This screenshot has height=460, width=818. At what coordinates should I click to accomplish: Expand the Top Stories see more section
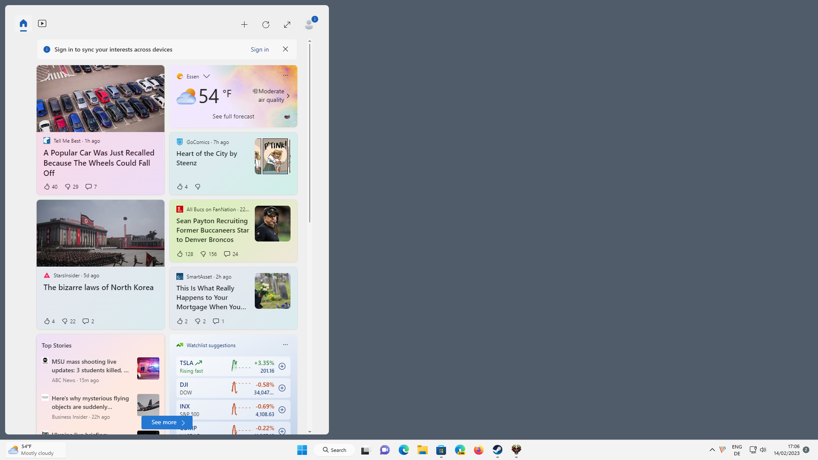tap(166, 422)
